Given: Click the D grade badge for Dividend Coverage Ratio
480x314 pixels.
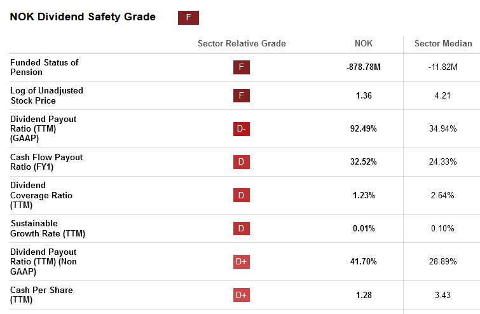Looking at the screenshot, I should pos(241,195).
